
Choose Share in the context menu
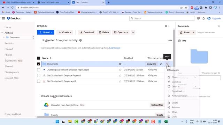coord(182,77)
